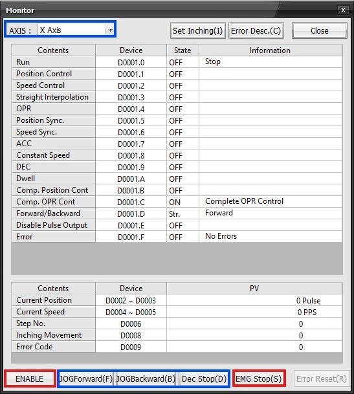This screenshot has height=394, width=354.
Task: Open the AXIS dropdown arrow
Action: (x=109, y=30)
